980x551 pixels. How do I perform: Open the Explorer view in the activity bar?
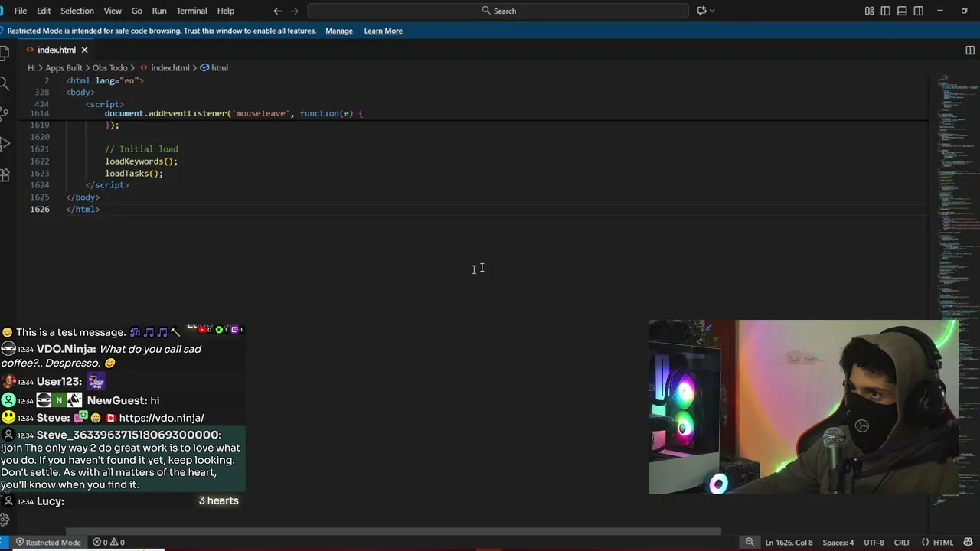click(5, 53)
